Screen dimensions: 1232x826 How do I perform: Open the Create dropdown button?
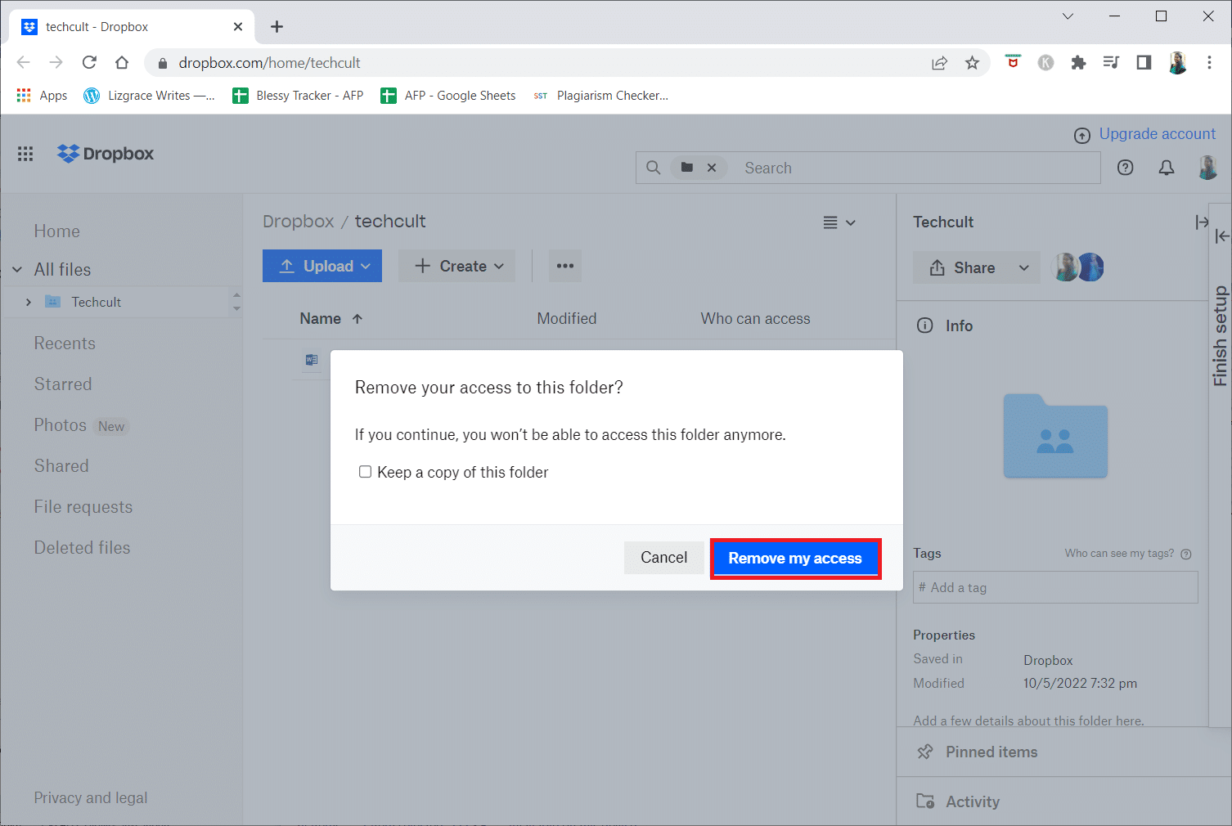(x=457, y=266)
